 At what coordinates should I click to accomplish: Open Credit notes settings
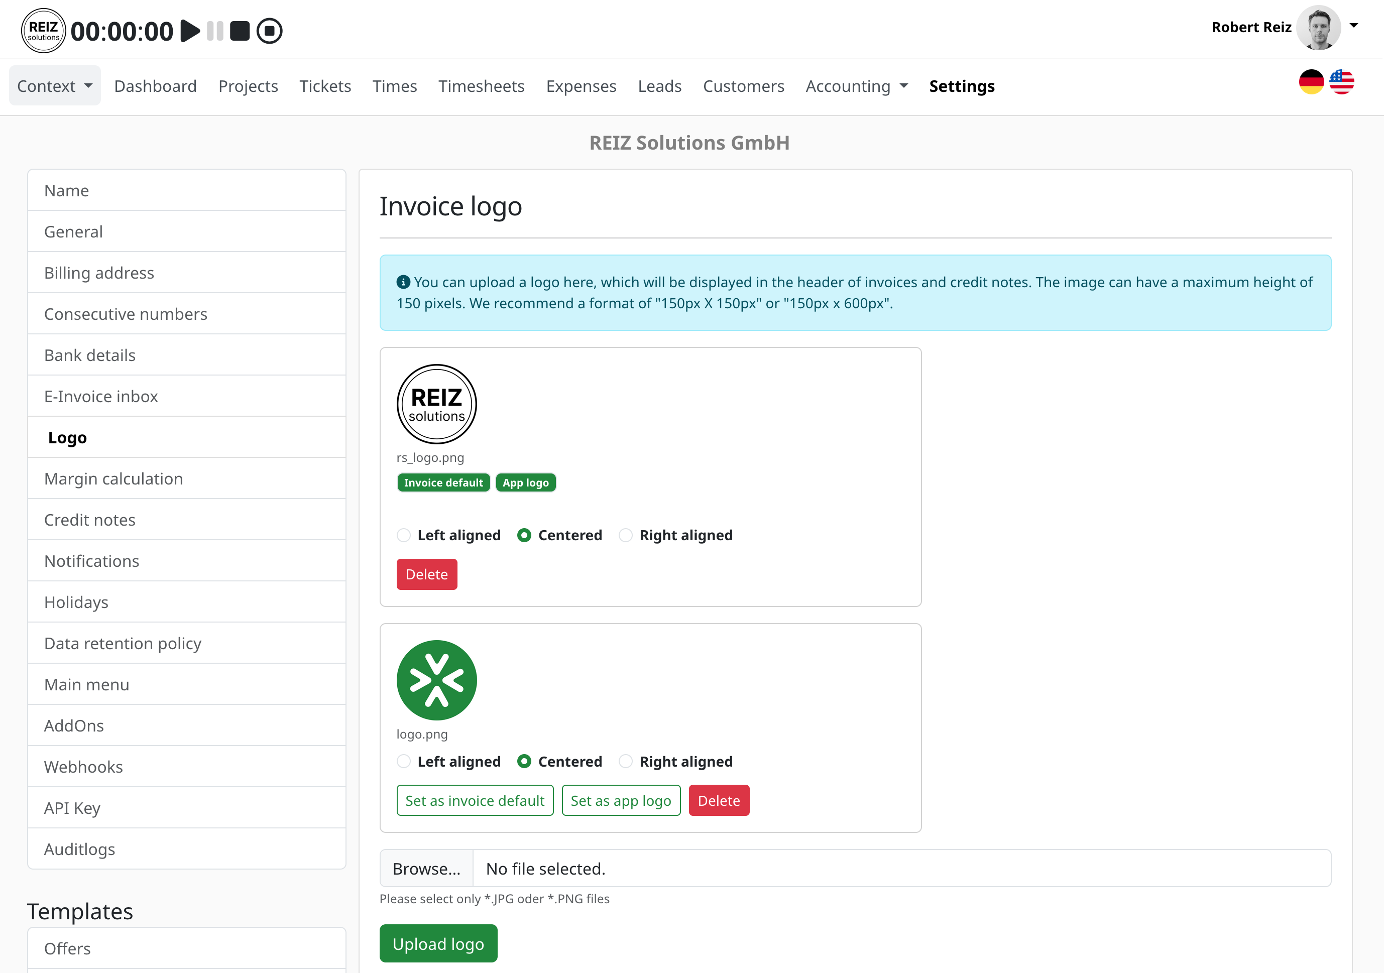point(187,520)
